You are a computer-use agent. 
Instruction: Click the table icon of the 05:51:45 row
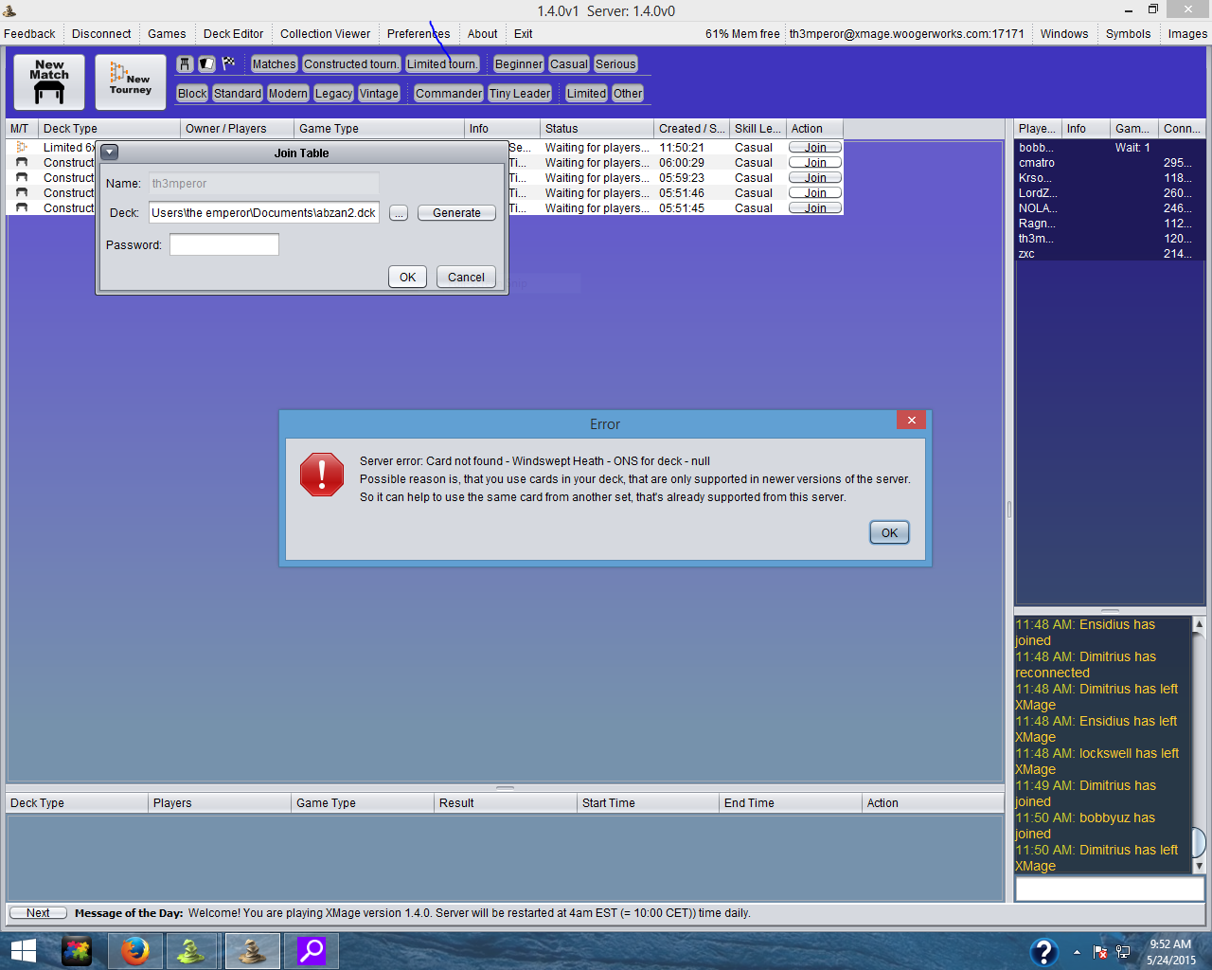pos(21,207)
